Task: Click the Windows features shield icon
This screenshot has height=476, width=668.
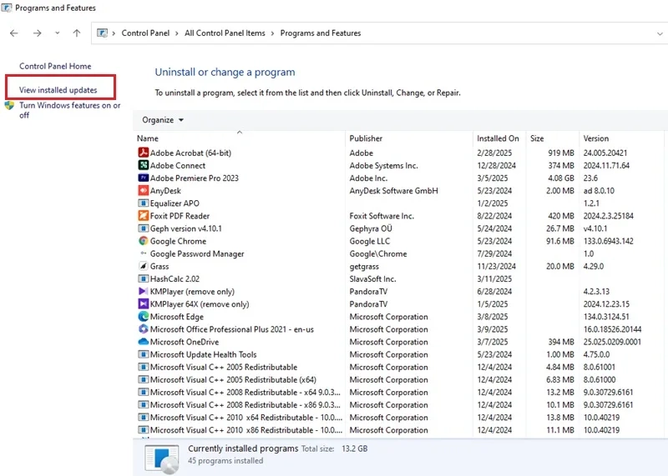Action: 9,105
